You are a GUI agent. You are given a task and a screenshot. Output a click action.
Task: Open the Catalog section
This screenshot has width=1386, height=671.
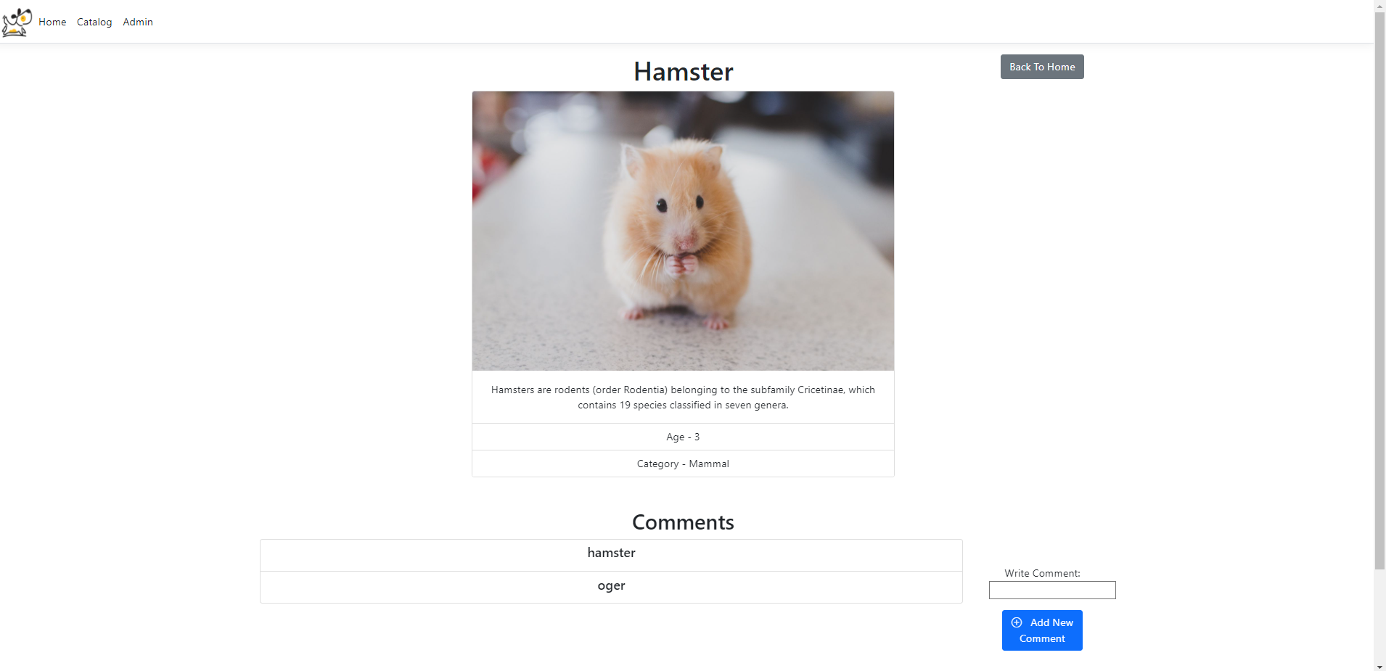click(x=94, y=22)
